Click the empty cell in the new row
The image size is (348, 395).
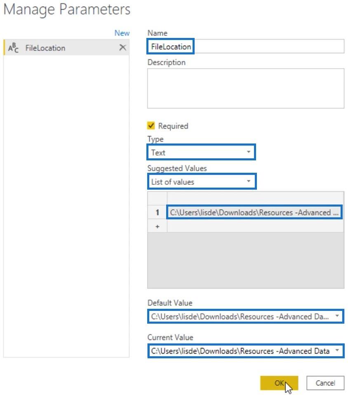pos(254,226)
